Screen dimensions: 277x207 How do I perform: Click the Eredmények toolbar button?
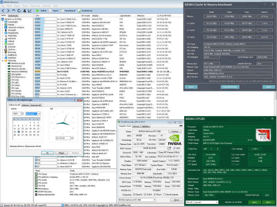pos(85,11)
